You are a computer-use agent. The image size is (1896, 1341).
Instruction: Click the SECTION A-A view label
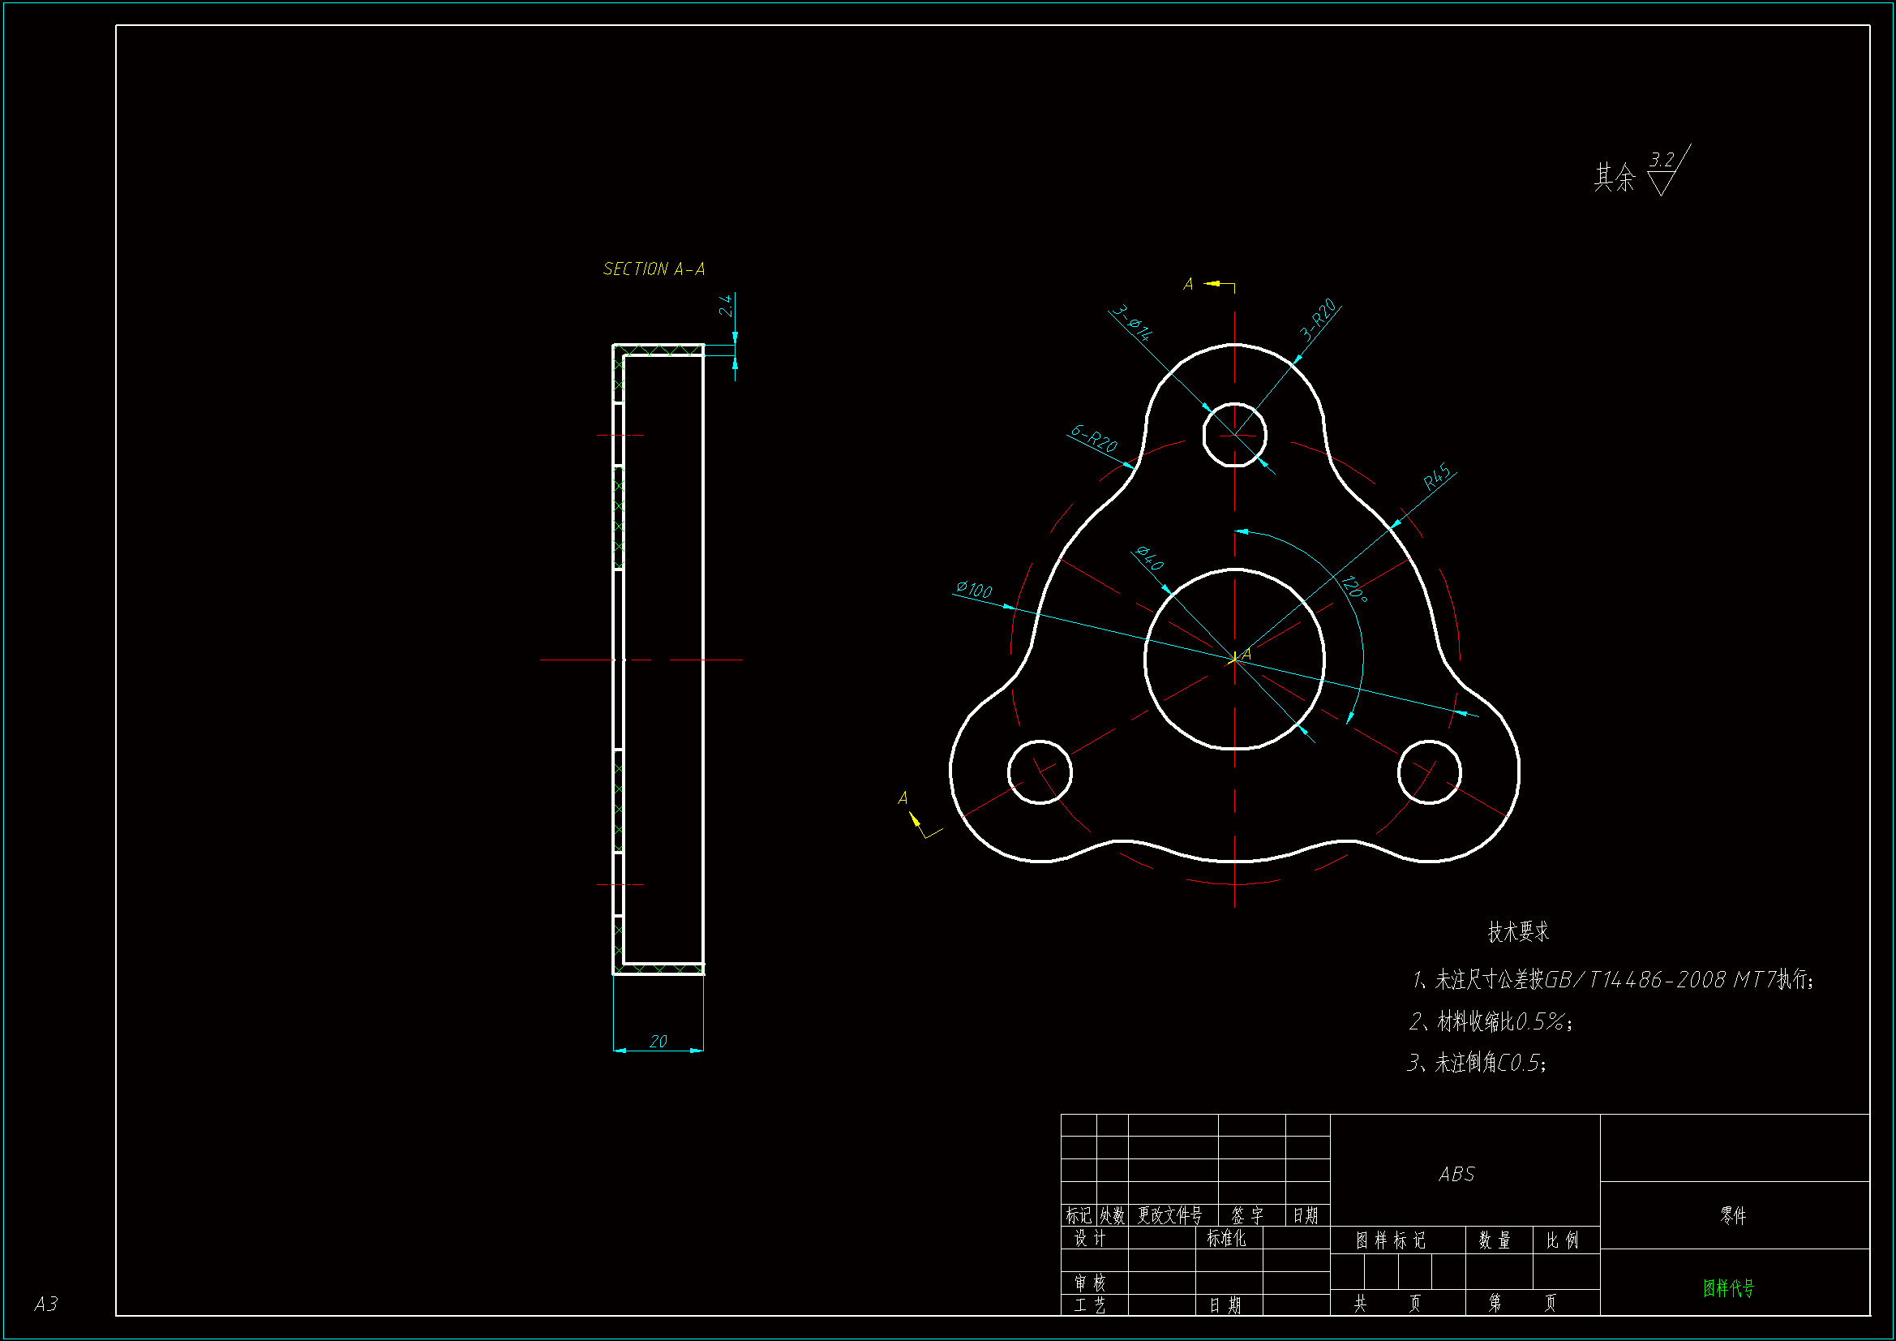[653, 269]
